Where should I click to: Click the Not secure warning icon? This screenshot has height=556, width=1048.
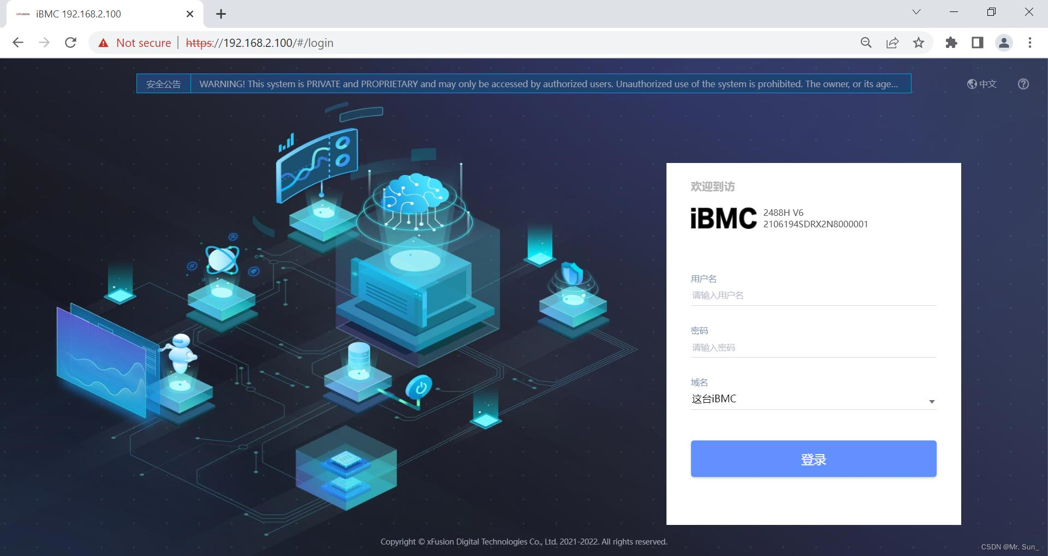[103, 43]
